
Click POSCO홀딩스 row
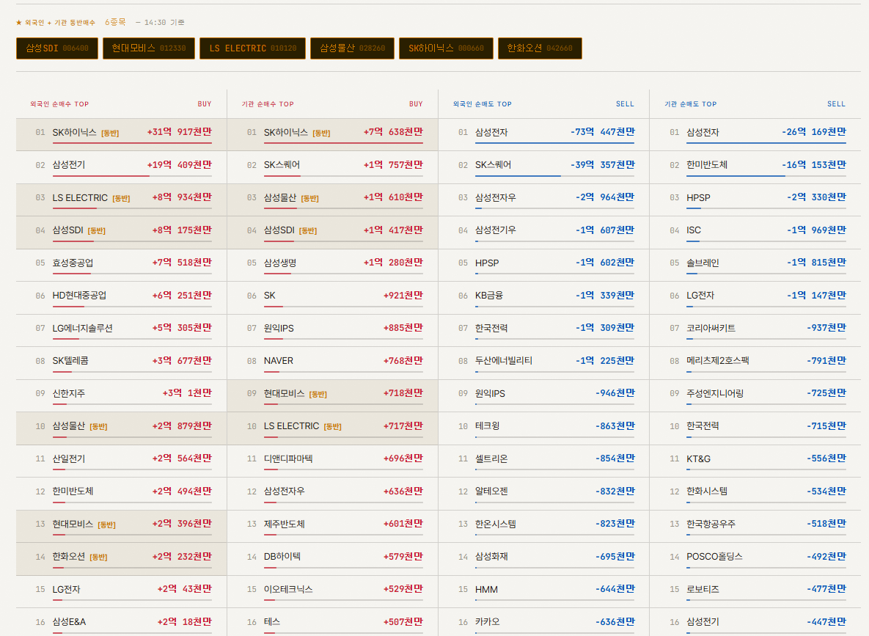(x=755, y=560)
